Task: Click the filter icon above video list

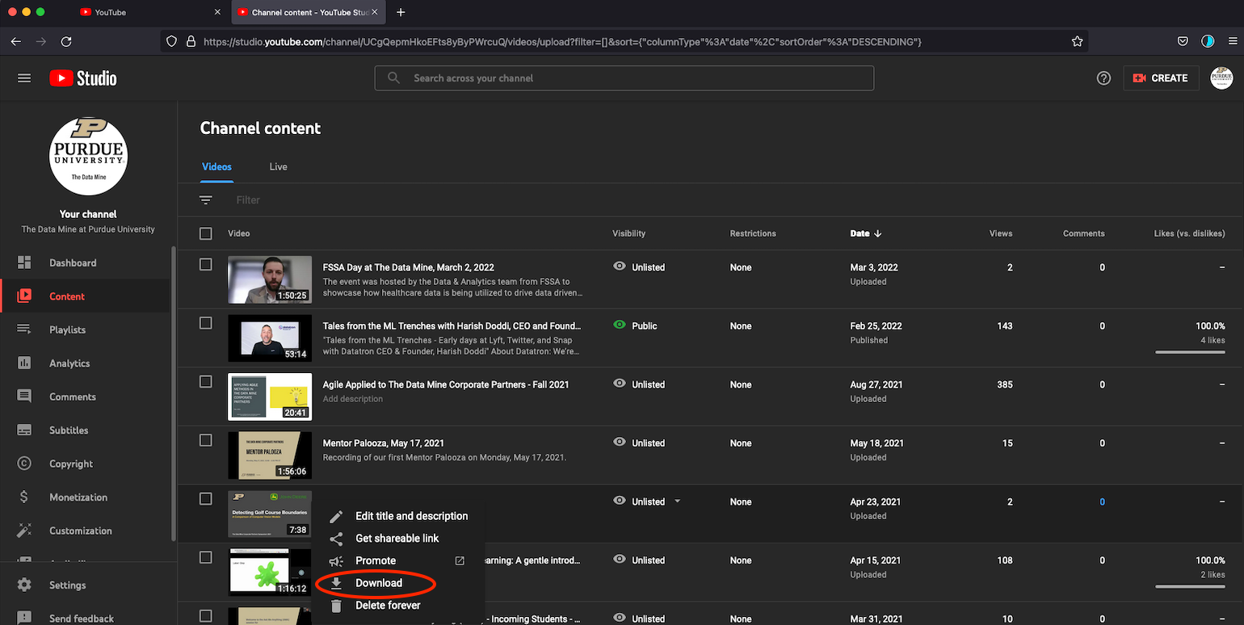Action: click(206, 200)
